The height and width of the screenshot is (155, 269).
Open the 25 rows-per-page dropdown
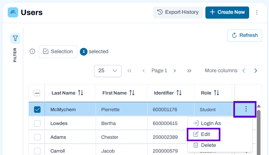pos(108,71)
